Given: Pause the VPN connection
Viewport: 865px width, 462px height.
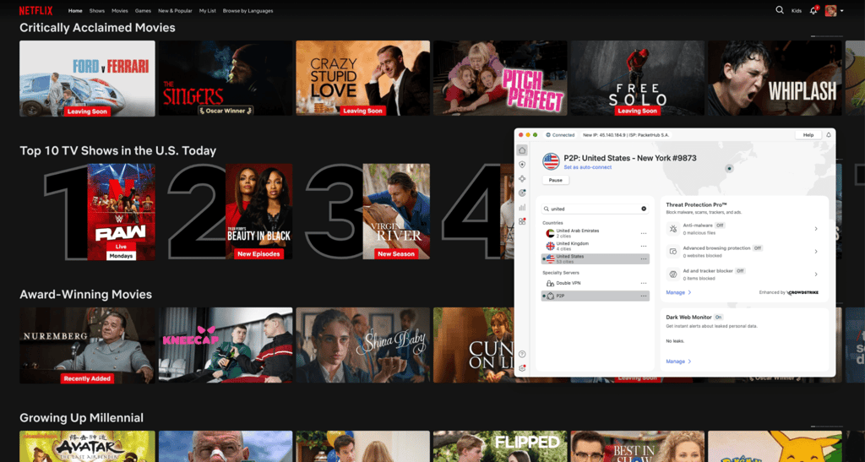Looking at the screenshot, I should pos(556,180).
